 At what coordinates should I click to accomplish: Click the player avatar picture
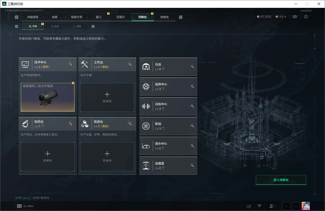(x=306, y=206)
